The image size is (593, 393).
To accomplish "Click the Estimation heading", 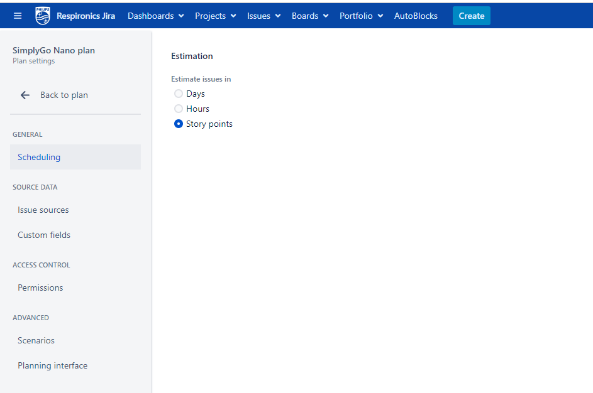I will 192,57.
